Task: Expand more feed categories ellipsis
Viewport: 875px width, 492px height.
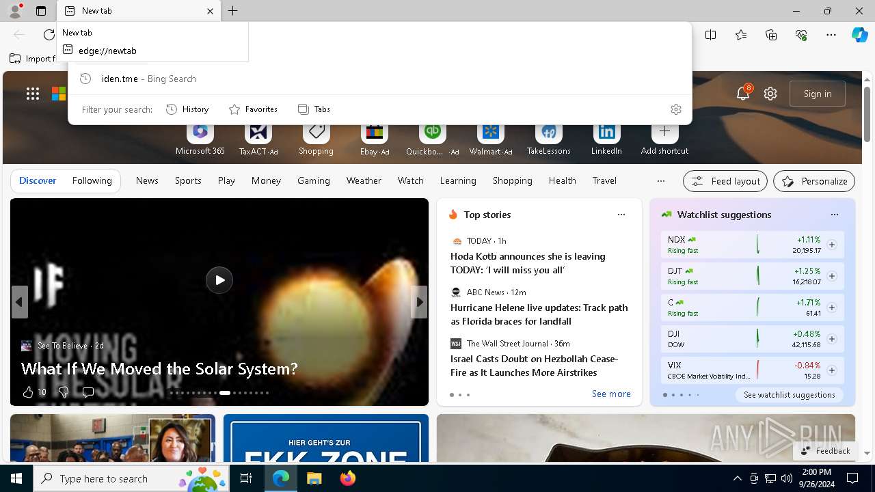Action: click(660, 181)
